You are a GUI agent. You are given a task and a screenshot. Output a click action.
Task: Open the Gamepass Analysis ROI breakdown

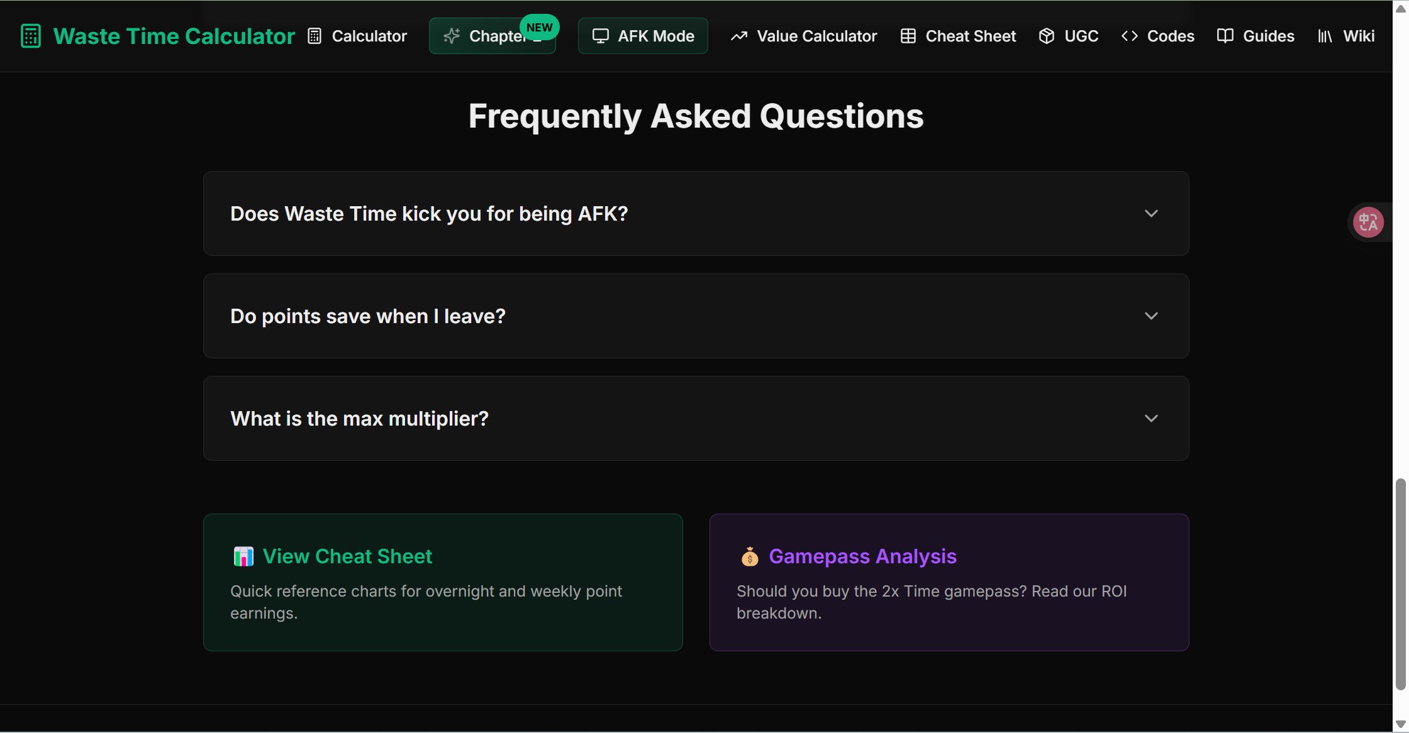click(x=949, y=582)
